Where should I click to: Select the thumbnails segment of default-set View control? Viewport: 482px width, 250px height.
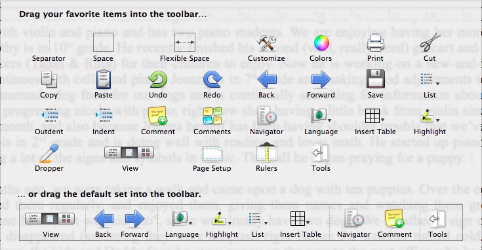(x=66, y=219)
